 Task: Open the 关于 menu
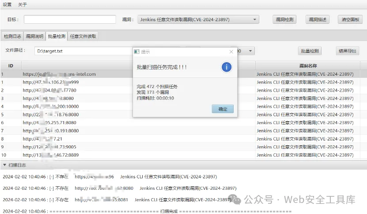pyautogui.click(x=23, y=4)
